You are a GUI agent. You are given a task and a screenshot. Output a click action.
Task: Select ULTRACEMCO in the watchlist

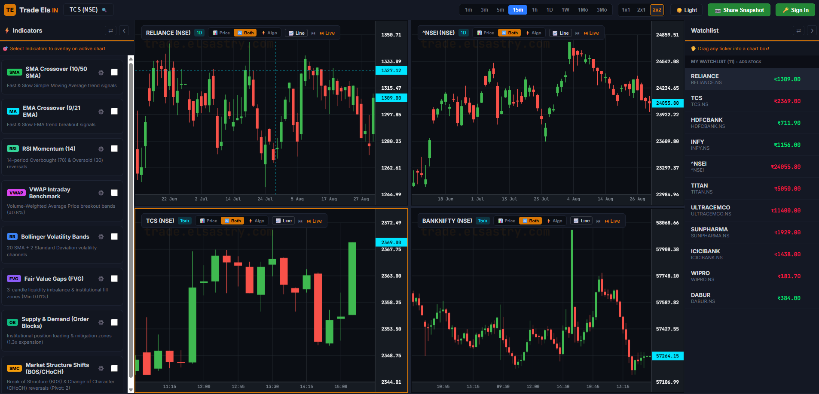752,210
